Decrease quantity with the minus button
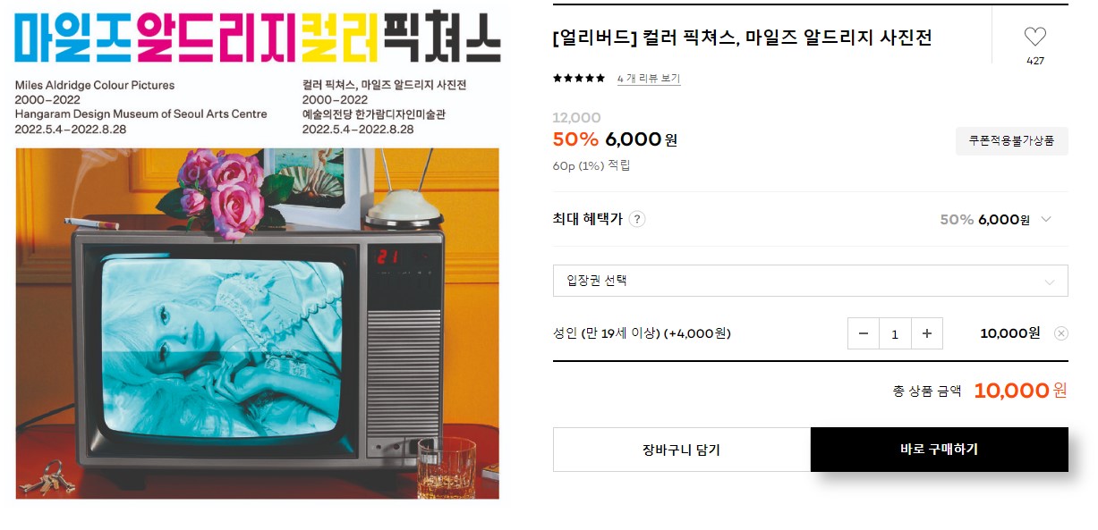 pyautogui.click(x=864, y=333)
